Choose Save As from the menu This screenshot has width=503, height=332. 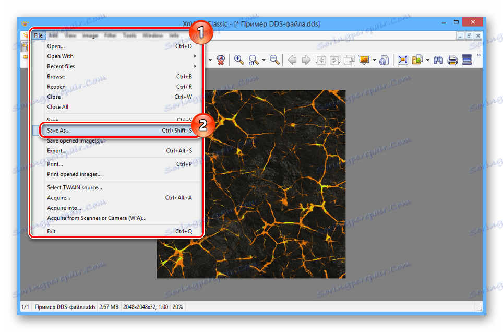pos(59,129)
